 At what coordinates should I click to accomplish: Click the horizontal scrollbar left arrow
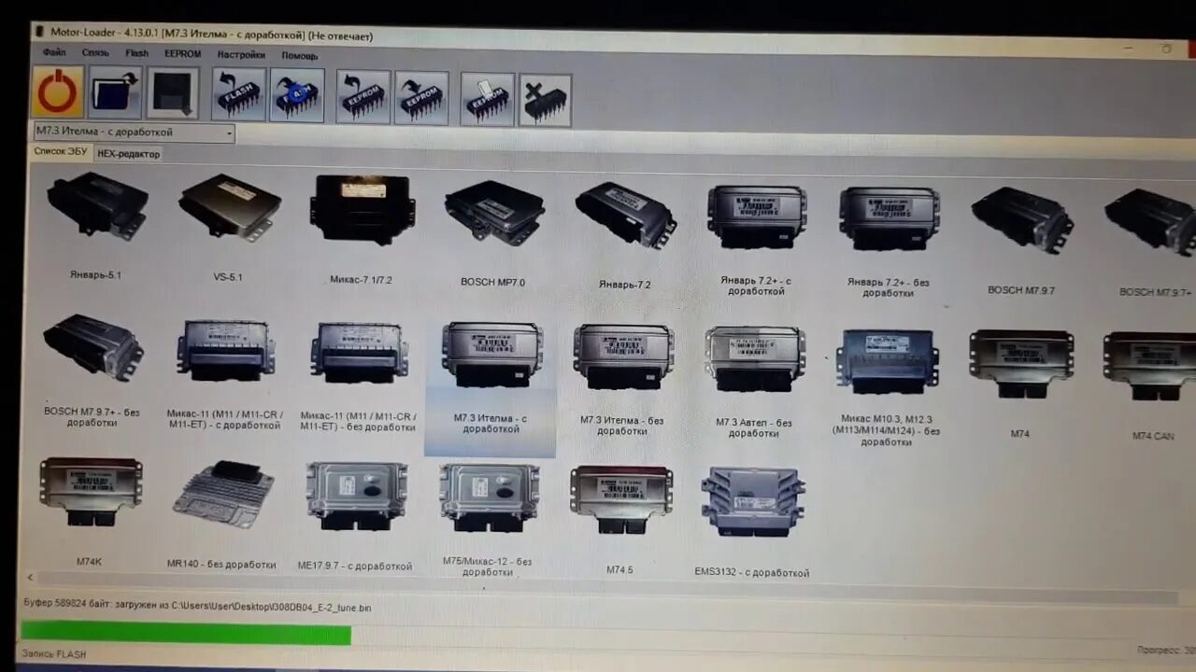30,579
